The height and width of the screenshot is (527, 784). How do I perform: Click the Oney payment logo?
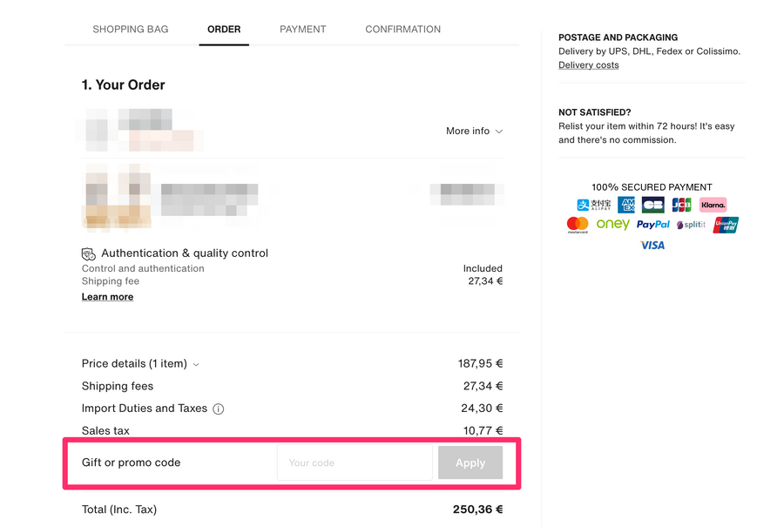point(613,225)
